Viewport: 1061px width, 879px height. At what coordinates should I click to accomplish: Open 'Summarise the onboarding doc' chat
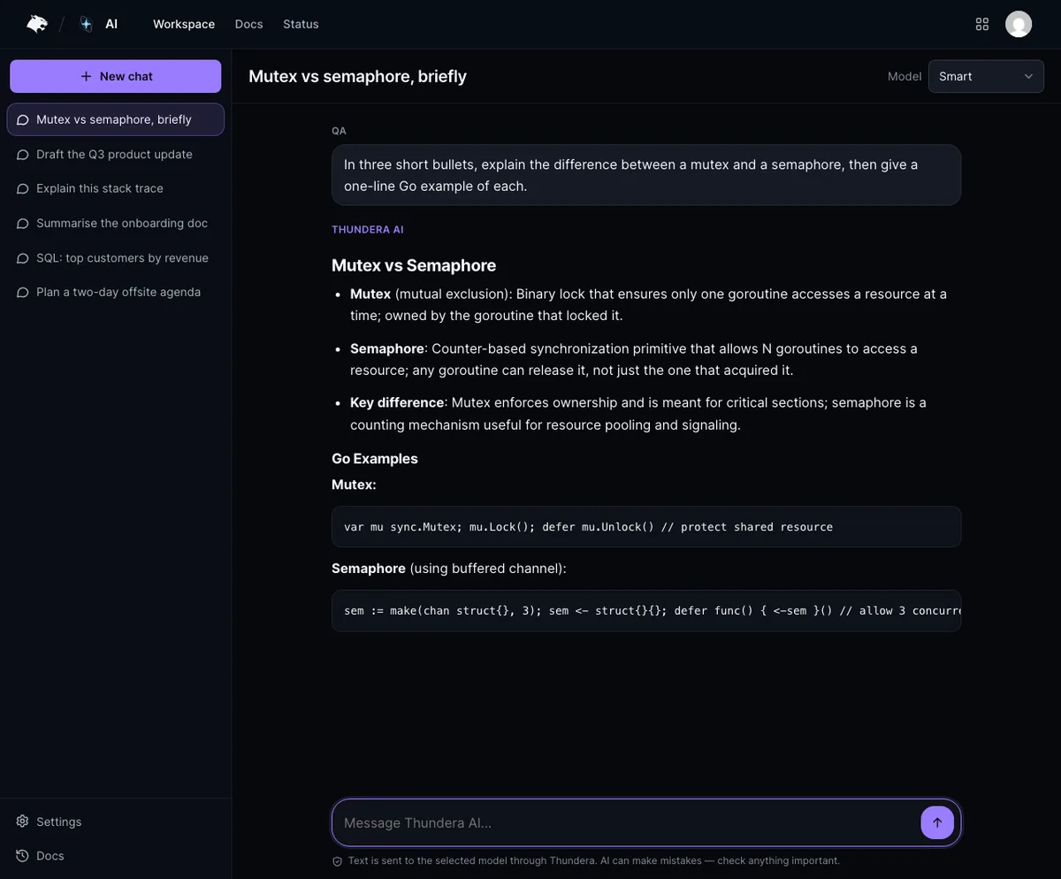tap(116, 223)
